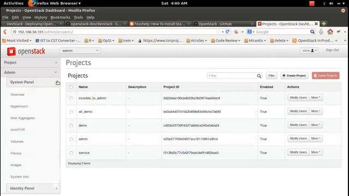Open new tab with plus icon
This screenshot has width=349, height=196.
point(324,23)
